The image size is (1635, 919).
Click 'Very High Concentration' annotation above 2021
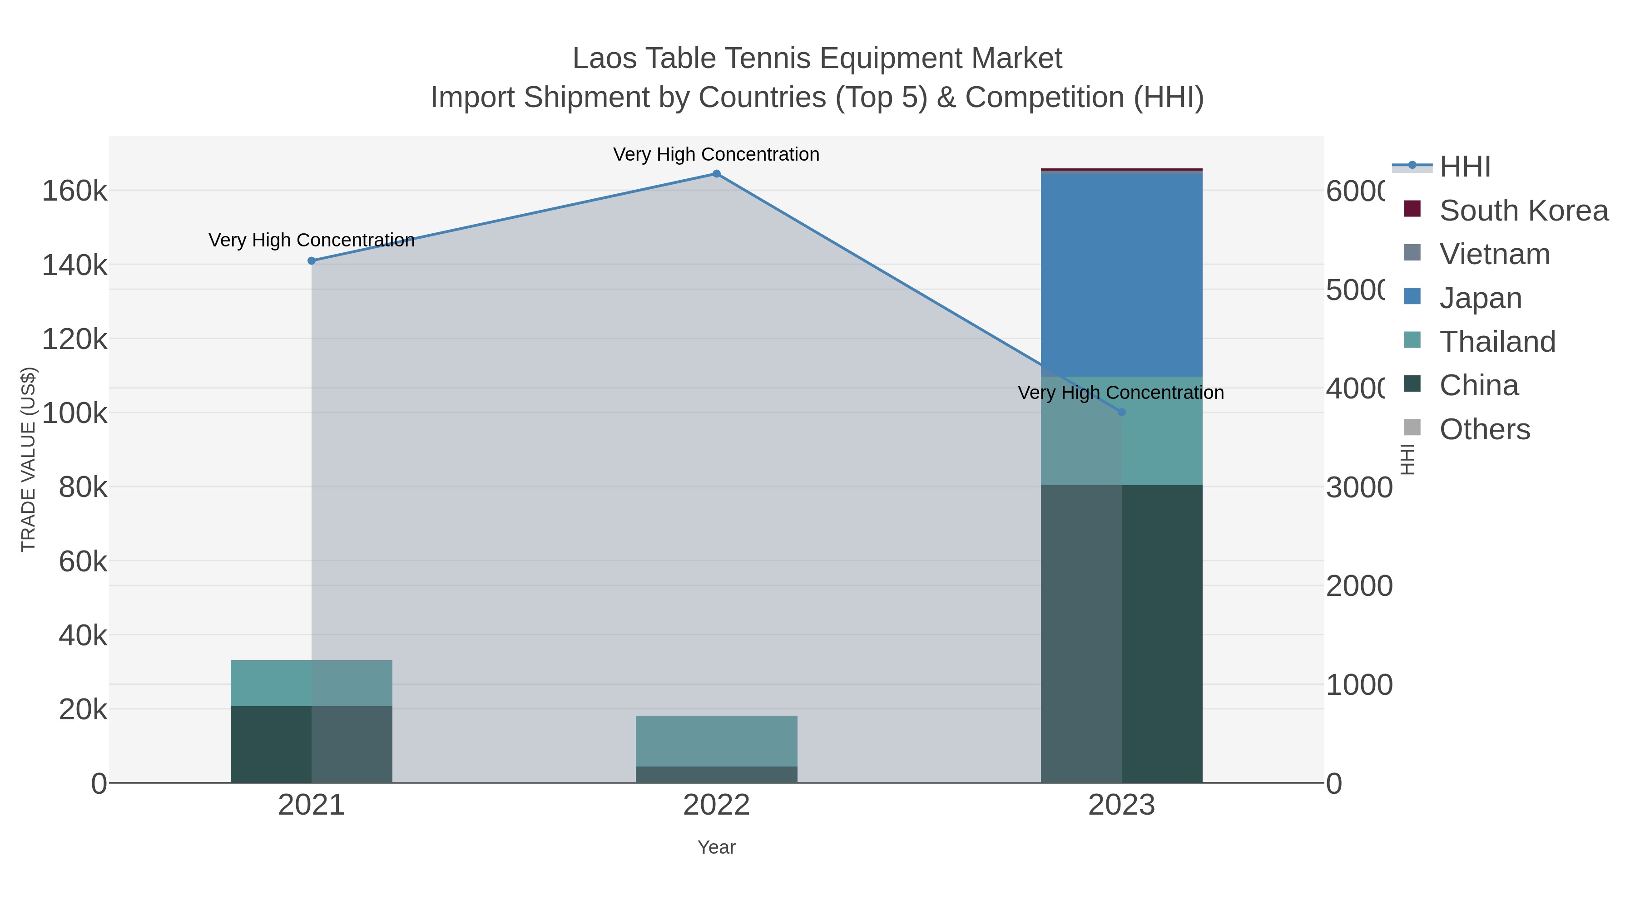[x=311, y=241]
